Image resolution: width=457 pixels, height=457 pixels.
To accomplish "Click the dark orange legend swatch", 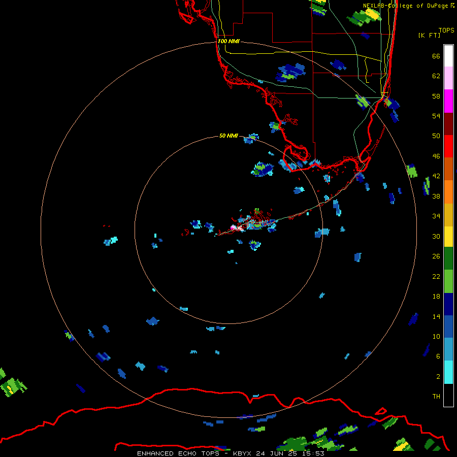I will coord(448,169).
